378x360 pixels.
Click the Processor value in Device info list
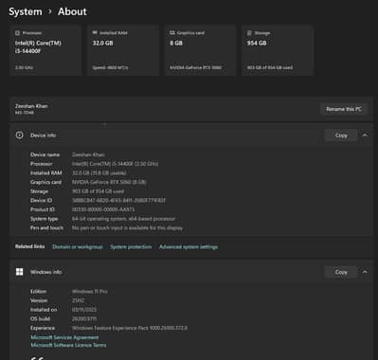pos(116,164)
